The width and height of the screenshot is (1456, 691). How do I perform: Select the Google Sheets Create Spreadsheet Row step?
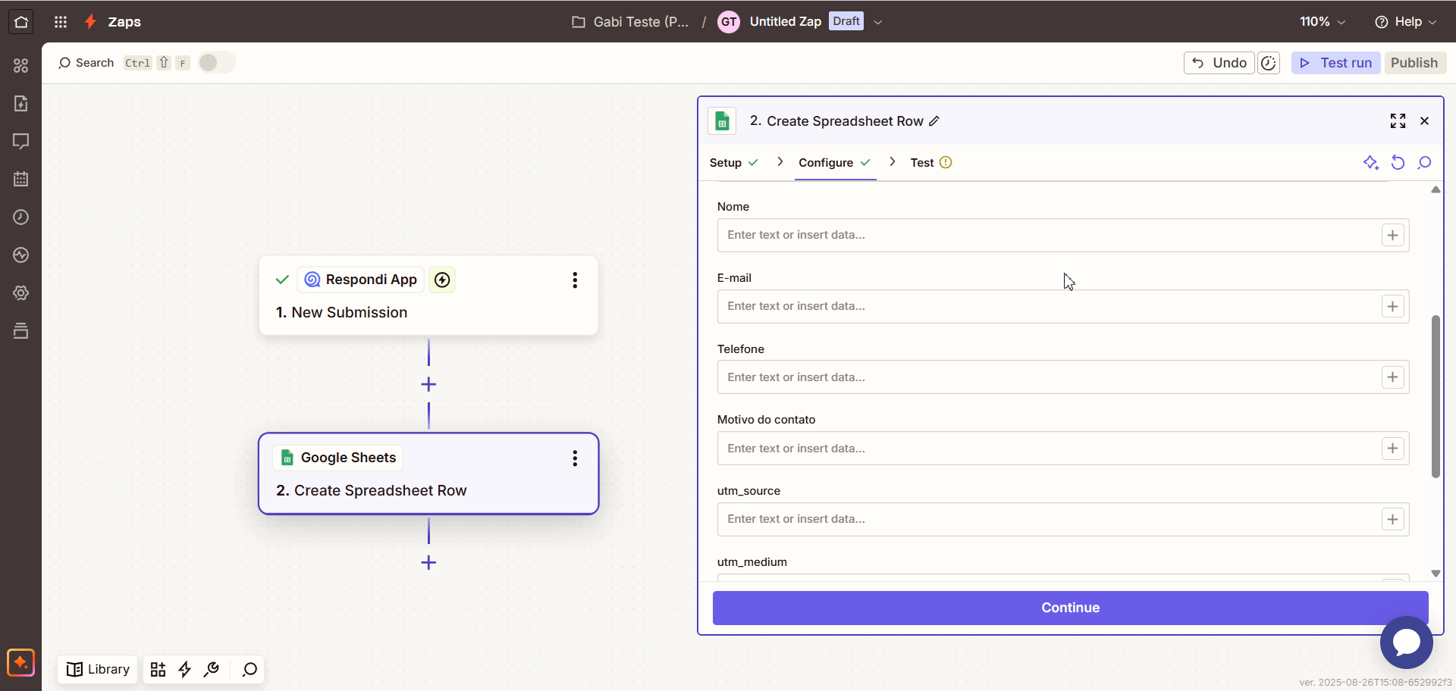[x=428, y=474]
